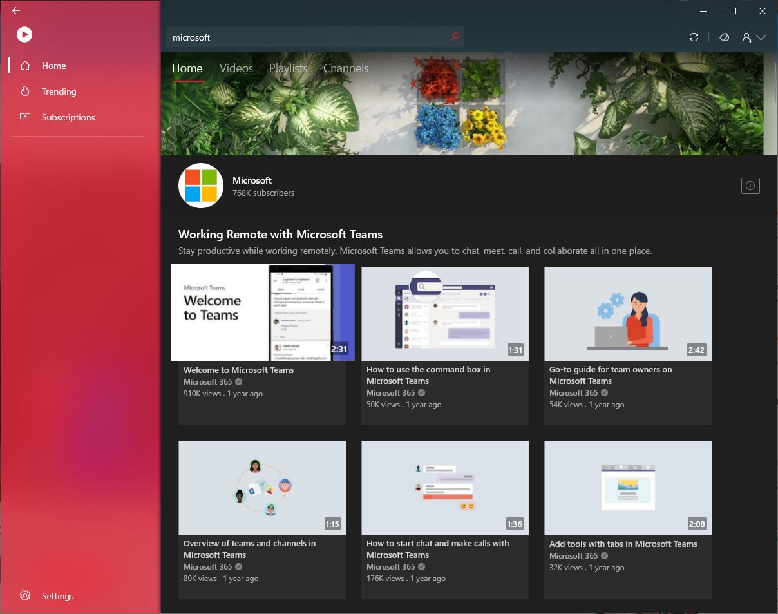
Task: Click the 768K subscribers text
Action: click(263, 193)
